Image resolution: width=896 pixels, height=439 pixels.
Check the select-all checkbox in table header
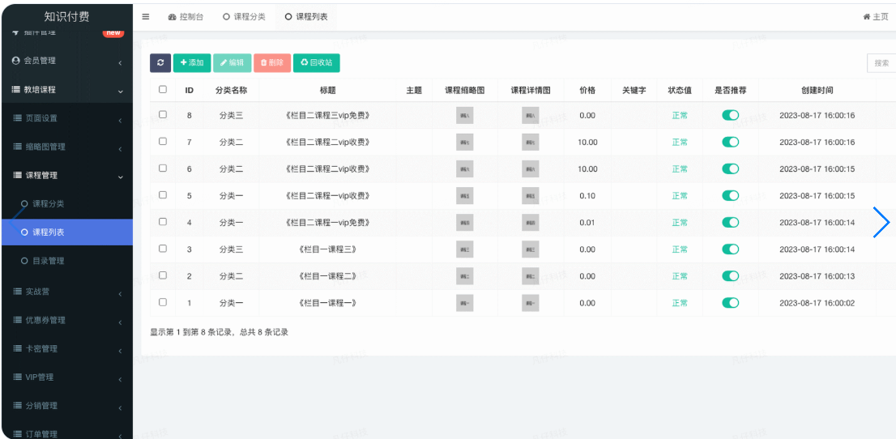[163, 90]
